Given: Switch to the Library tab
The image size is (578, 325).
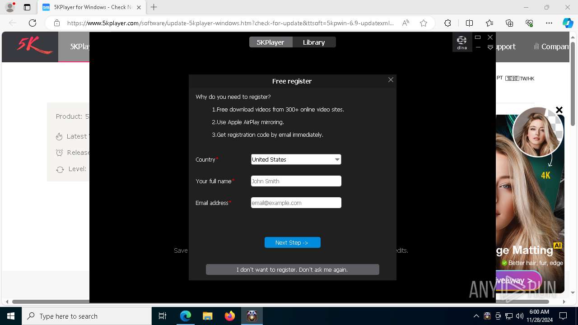Looking at the screenshot, I should (314, 42).
